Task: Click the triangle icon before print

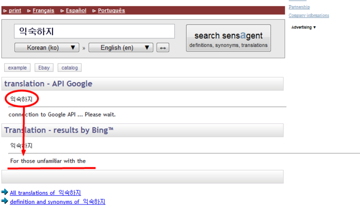Action: click(x=5, y=11)
